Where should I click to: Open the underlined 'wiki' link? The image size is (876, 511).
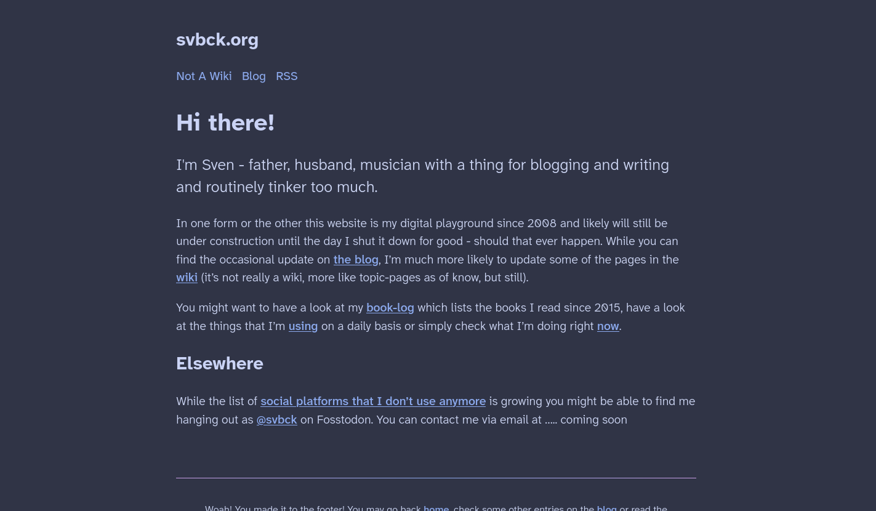click(x=187, y=278)
